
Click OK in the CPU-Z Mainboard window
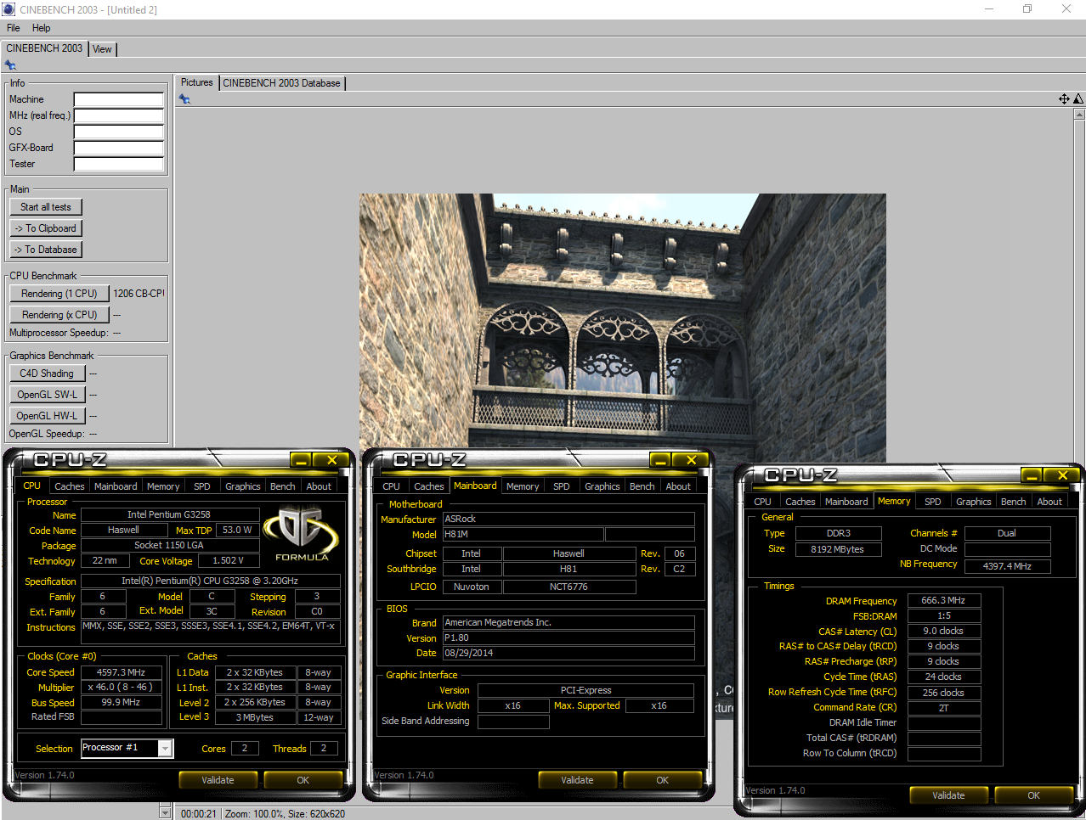663,780
